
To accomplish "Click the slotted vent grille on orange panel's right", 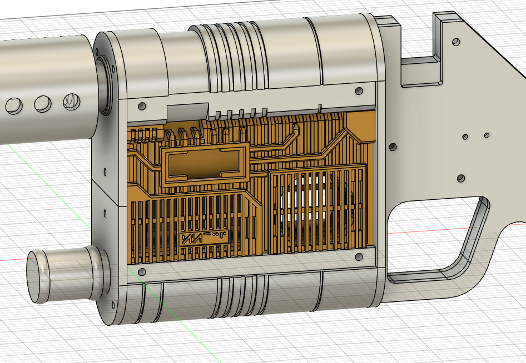I will 317,208.
